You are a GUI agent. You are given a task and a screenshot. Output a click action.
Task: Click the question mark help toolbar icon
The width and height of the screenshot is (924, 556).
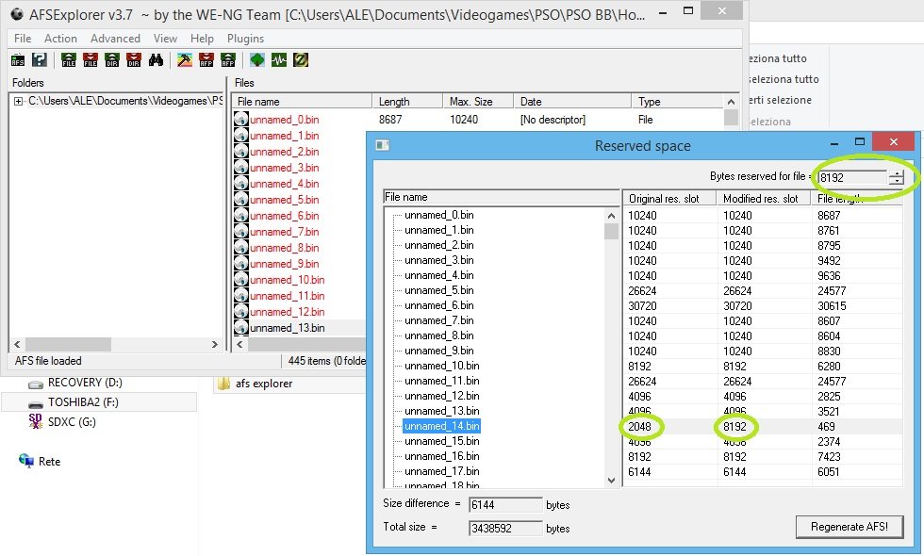tap(40, 60)
